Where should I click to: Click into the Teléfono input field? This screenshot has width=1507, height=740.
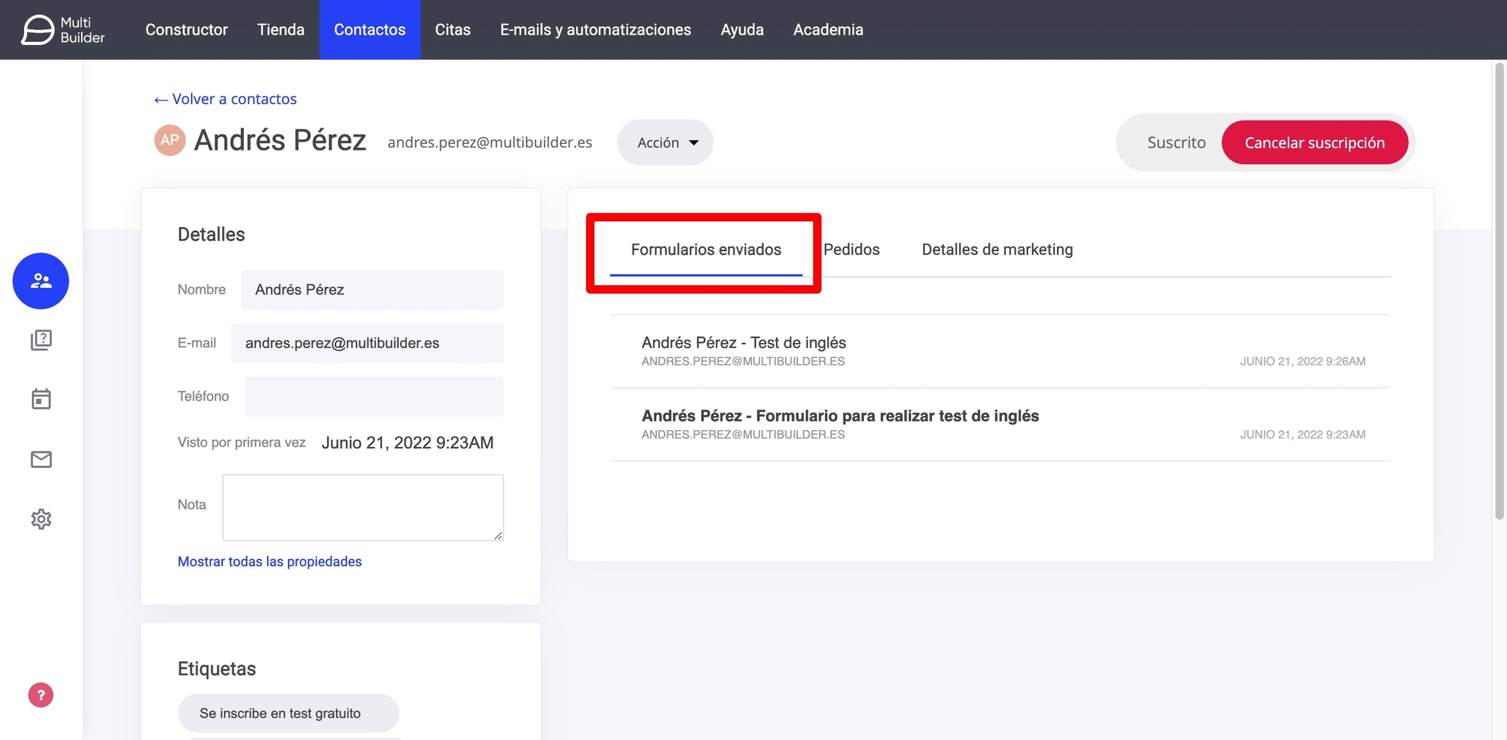(374, 396)
